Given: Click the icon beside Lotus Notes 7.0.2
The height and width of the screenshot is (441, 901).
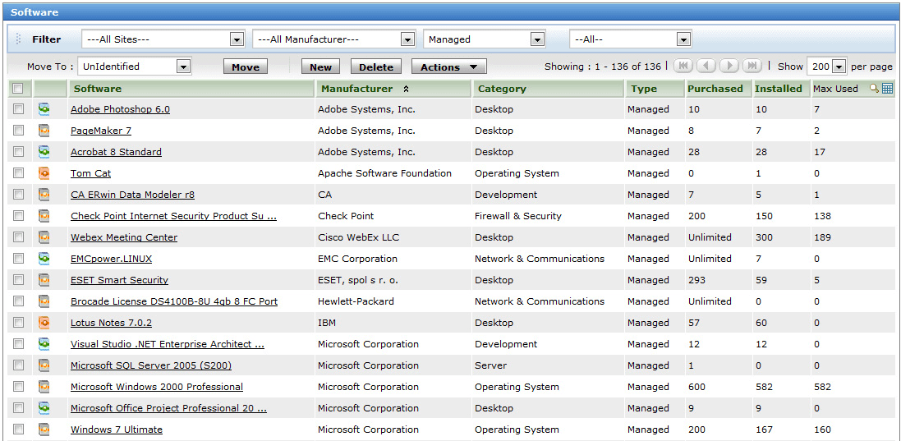Looking at the screenshot, I should coord(44,323).
